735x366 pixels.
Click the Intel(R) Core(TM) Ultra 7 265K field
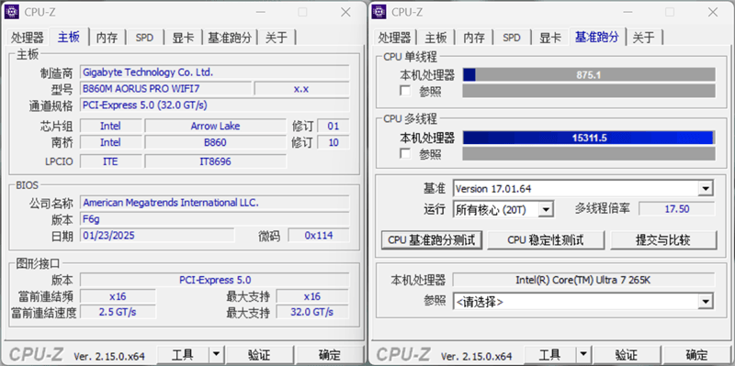coord(583,280)
